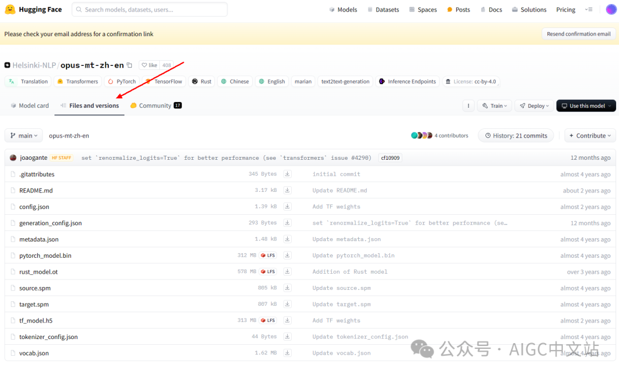Open the user profile avatar
The height and width of the screenshot is (374, 619).
click(611, 10)
